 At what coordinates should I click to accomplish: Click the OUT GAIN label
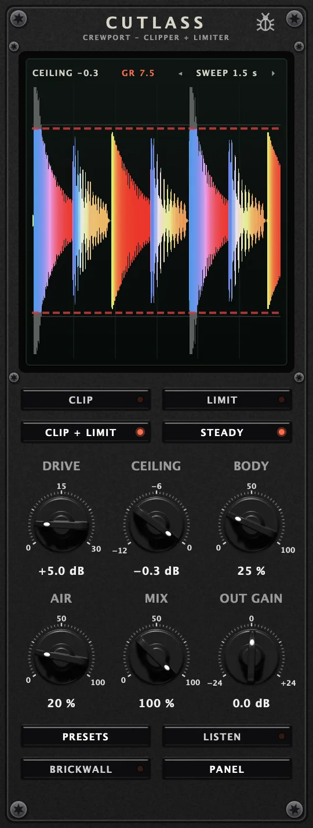tap(251, 599)
